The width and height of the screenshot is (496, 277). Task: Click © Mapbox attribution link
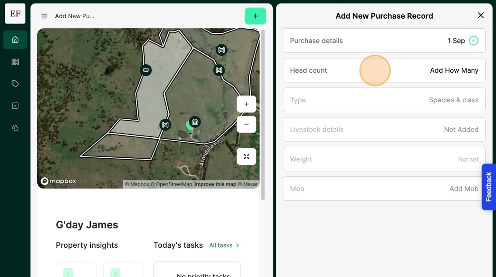click(x=137, y=184)
